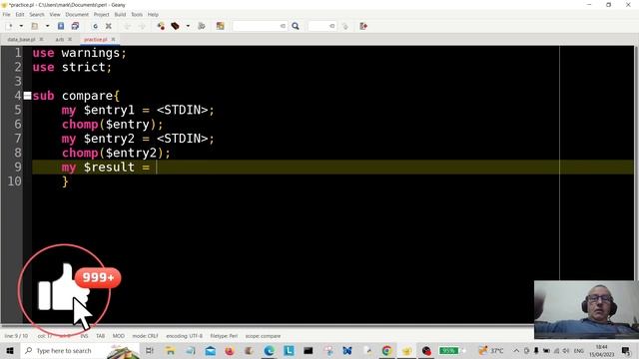Viewport: 639px width, 359px height.
Task: Open File Explorer from taskbar
Action: [x=171, y=351]
